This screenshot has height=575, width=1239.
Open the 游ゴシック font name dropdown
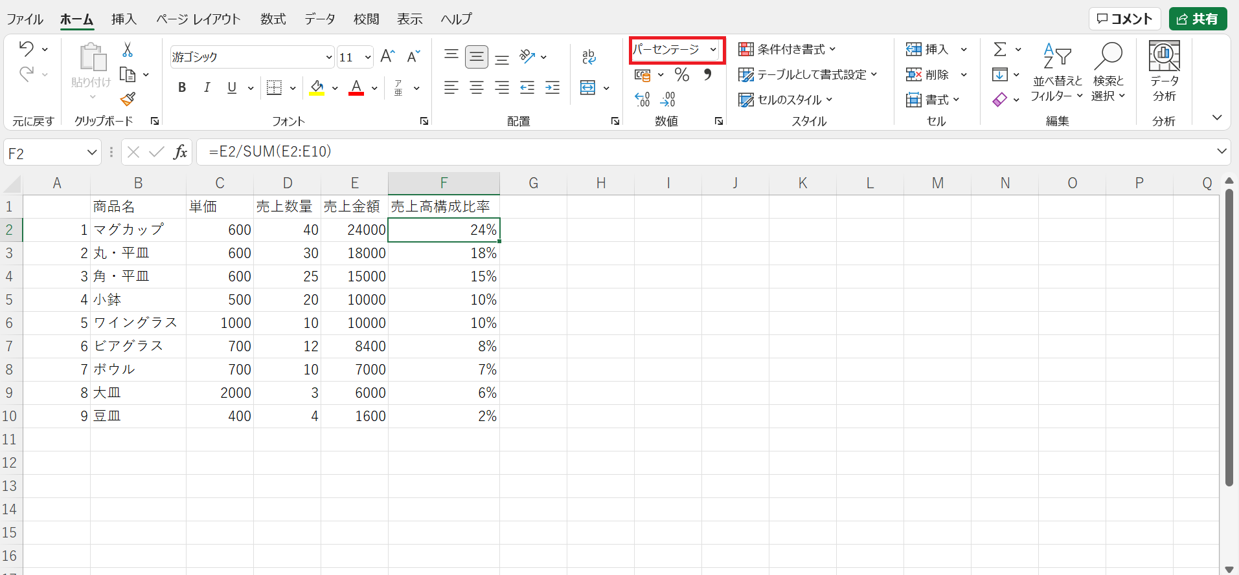pyautogui.click(x=328, y=58)
